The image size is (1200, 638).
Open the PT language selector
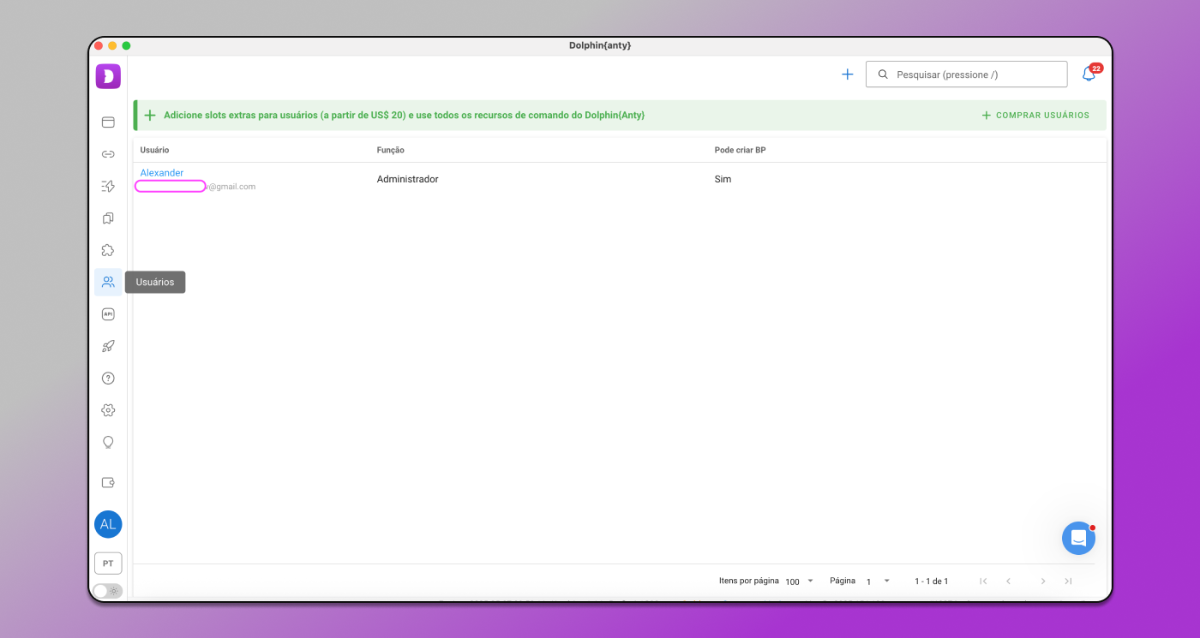pos(108,563)
